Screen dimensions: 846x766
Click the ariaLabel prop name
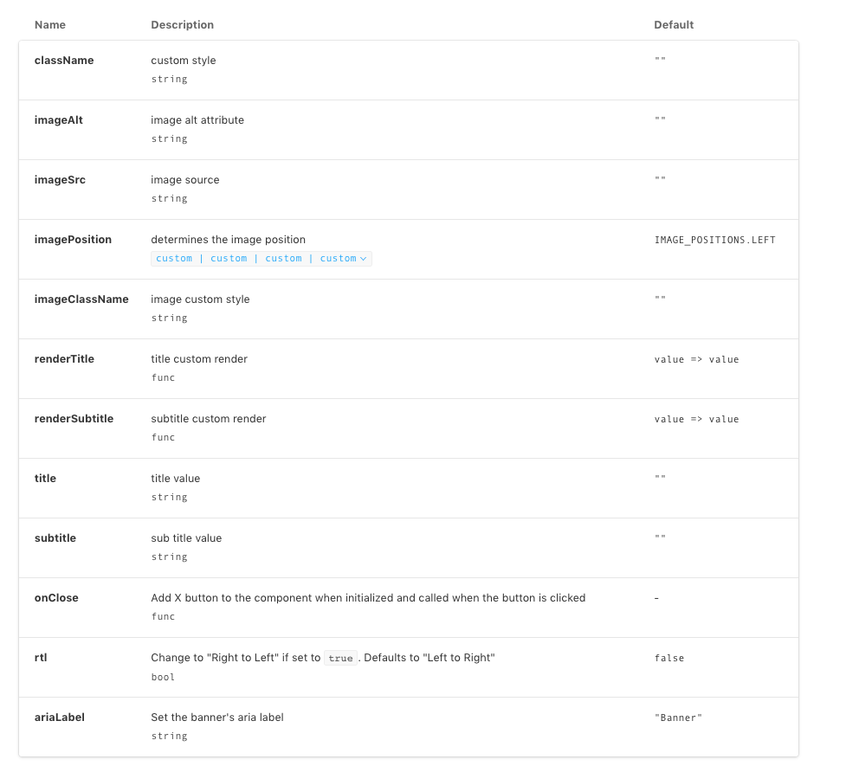60,718
